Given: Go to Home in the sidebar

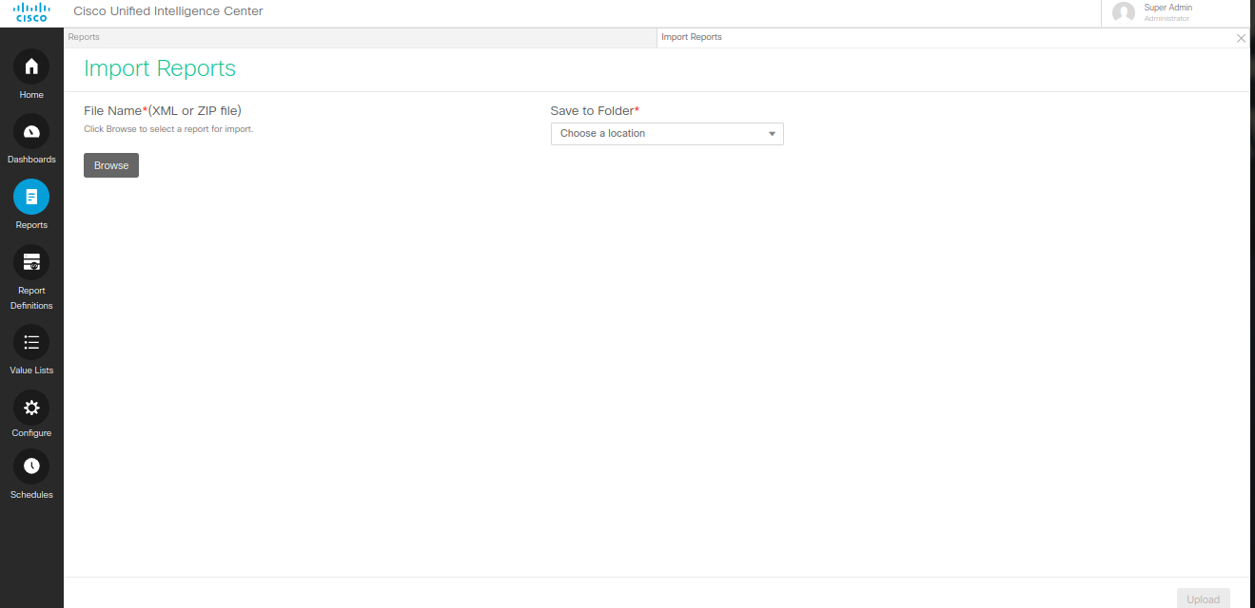Looking at the screenshot, I should tap(31, 66).
